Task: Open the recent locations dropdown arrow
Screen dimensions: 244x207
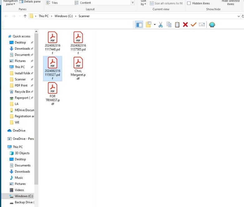Action: pos(20,16)
